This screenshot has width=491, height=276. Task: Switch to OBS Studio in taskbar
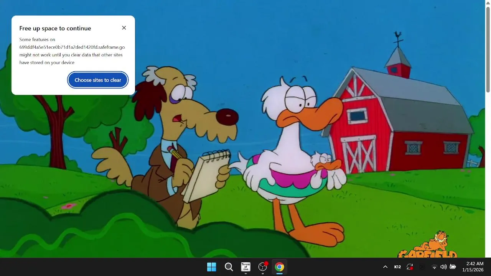pos(263,267)
